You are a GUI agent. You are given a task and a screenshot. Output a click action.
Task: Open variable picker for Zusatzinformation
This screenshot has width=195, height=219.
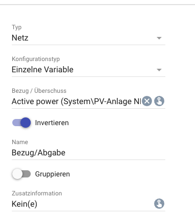[x=159, y=204]
